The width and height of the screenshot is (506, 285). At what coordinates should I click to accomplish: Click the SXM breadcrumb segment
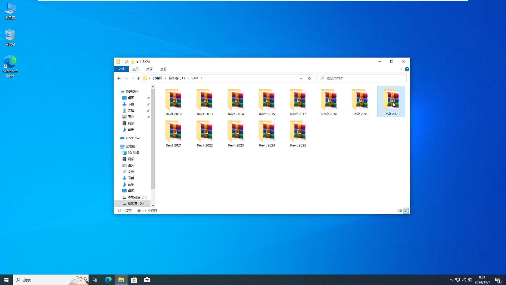195,78
